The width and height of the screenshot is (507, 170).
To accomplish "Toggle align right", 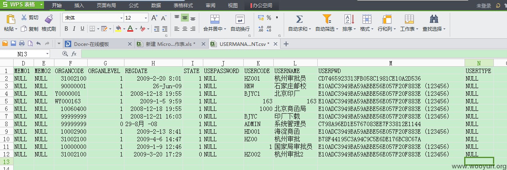I will (193, 29).
